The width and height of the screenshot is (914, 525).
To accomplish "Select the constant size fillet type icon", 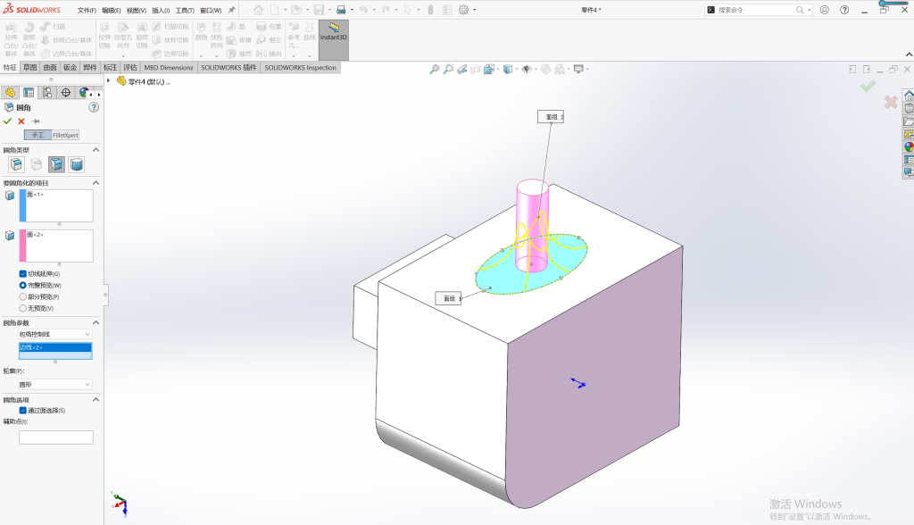I will pyautogui.click(x=16, y=164).
